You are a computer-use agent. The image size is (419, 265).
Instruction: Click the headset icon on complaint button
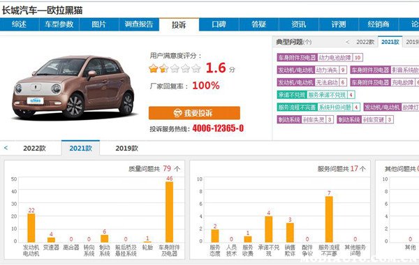pos(177,113)
